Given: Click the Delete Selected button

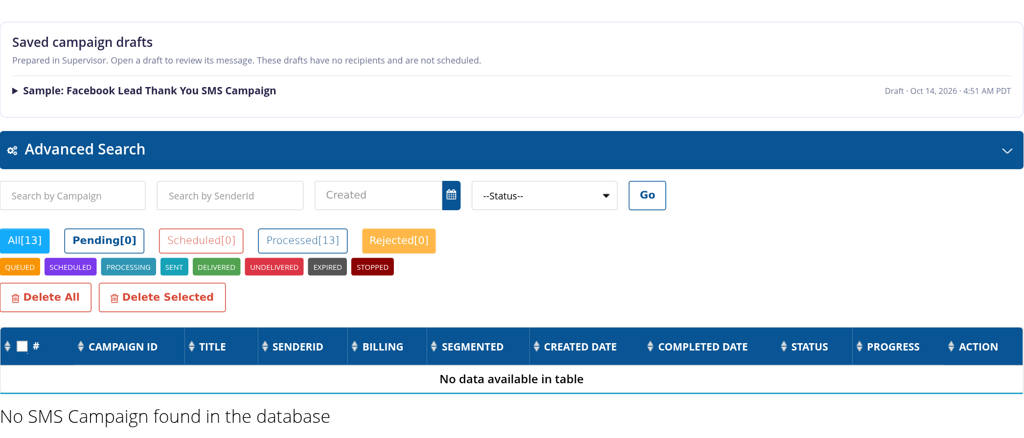Looking at the screenshot, I should [x=162, y=297].
